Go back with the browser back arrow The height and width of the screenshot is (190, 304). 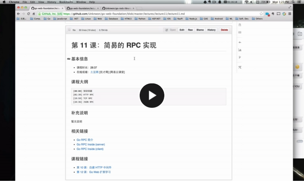pos(18,14)
